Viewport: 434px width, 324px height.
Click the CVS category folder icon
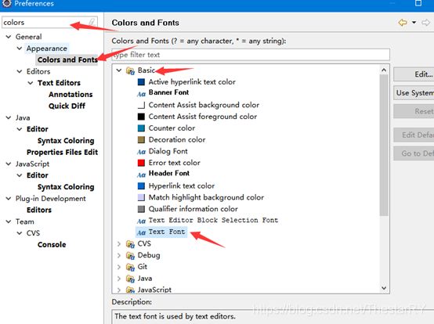pyautogui.click(x=130, y=244)
